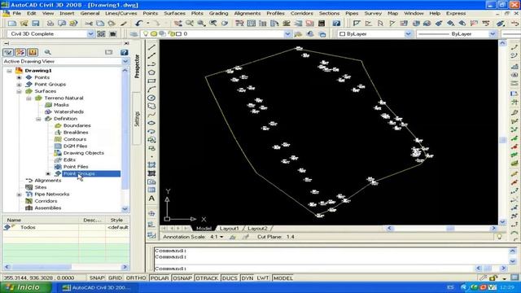The width and height of the screenshot is (521, 293).
Task: Switch to the Layout1 tab
Action: [x=230, y=229]
